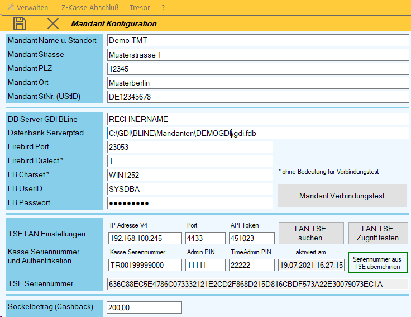Click the FB Charset field

(190, 175)
